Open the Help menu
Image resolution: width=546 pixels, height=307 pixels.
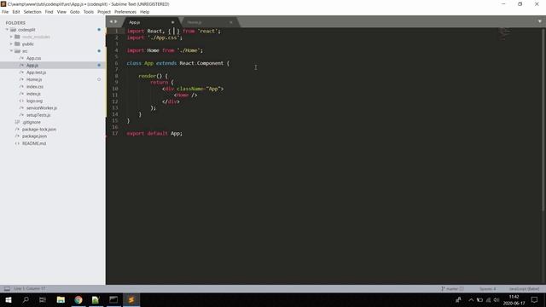tap(144, 12)
